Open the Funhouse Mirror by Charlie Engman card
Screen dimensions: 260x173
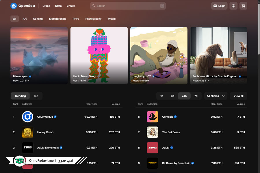pos(219,56)
